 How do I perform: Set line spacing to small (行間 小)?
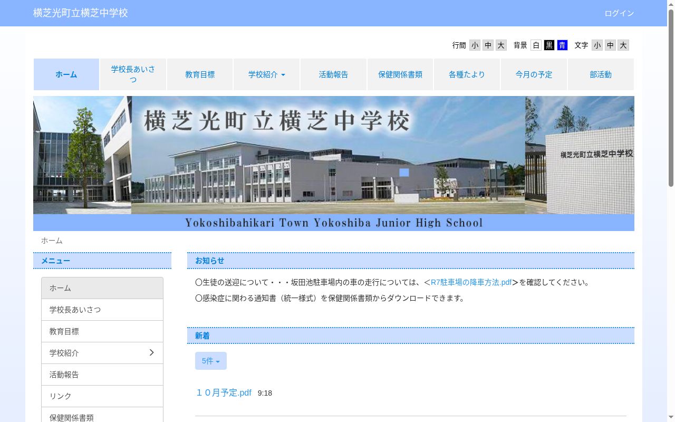[x=475, y=45]
